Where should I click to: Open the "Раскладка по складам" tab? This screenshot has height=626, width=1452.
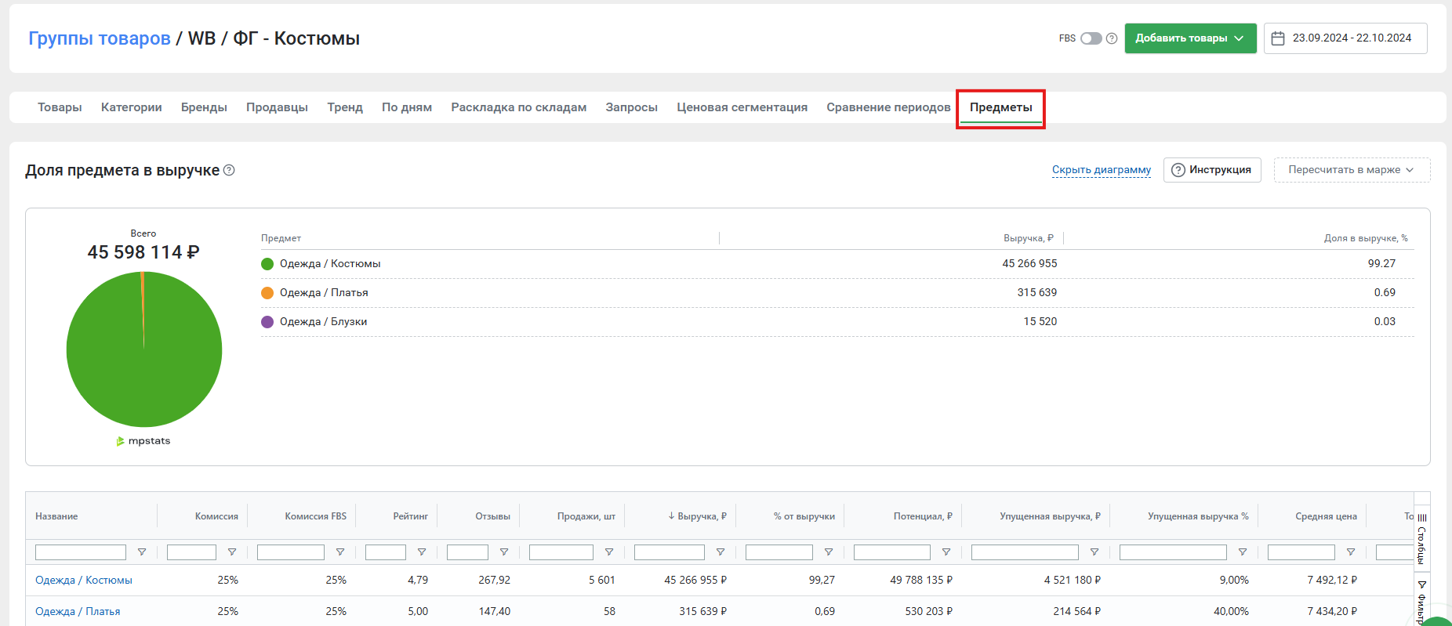click(519, 107)
